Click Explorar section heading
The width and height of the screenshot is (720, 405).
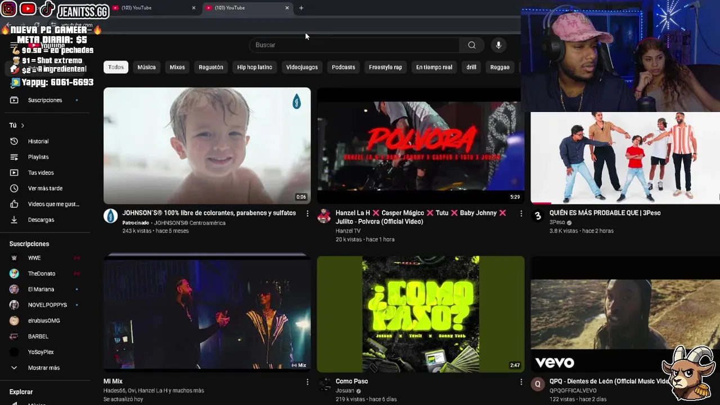coord(21,392)
